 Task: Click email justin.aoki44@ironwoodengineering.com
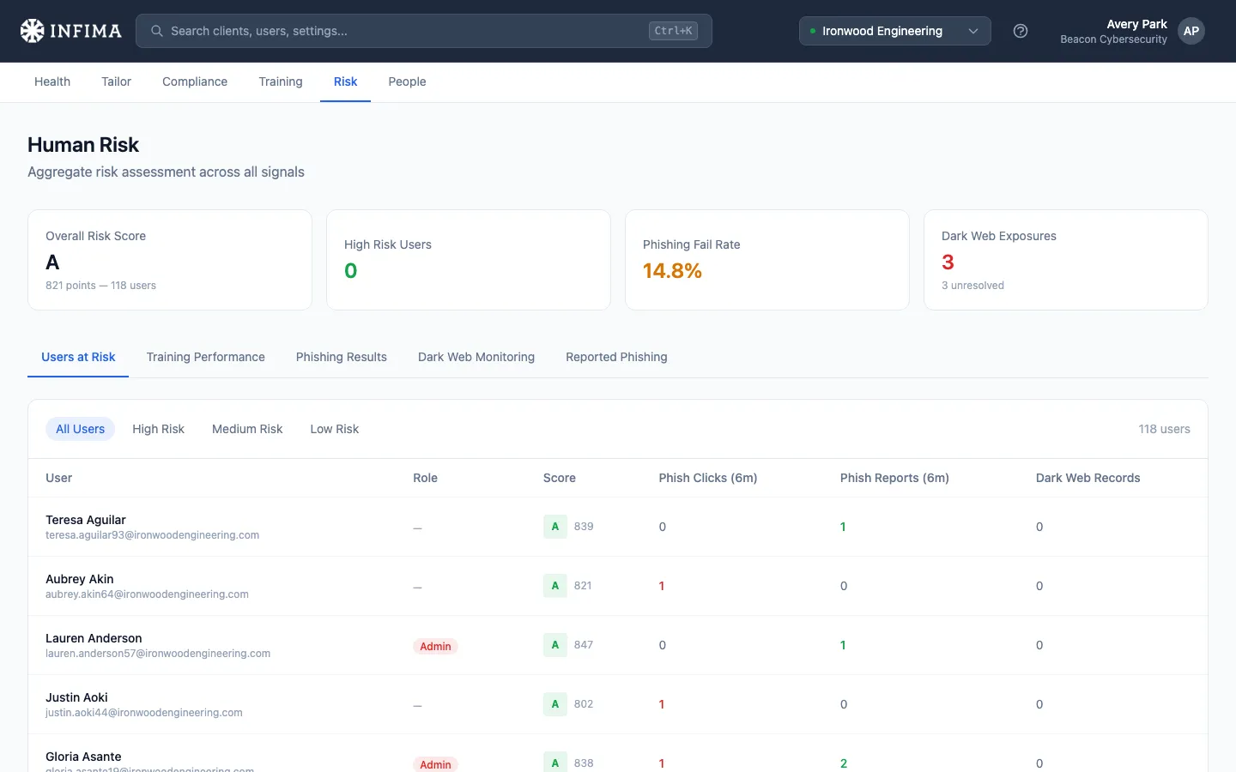click(x=144, y=713)
